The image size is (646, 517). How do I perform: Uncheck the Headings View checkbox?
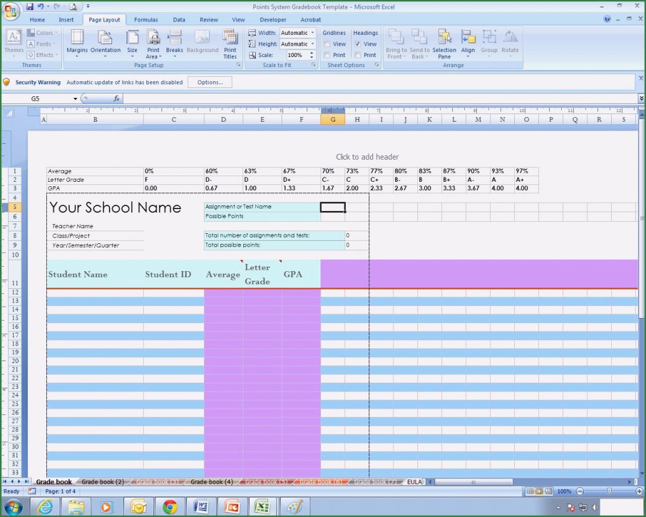pyautogui.click(x=358, y=44)
